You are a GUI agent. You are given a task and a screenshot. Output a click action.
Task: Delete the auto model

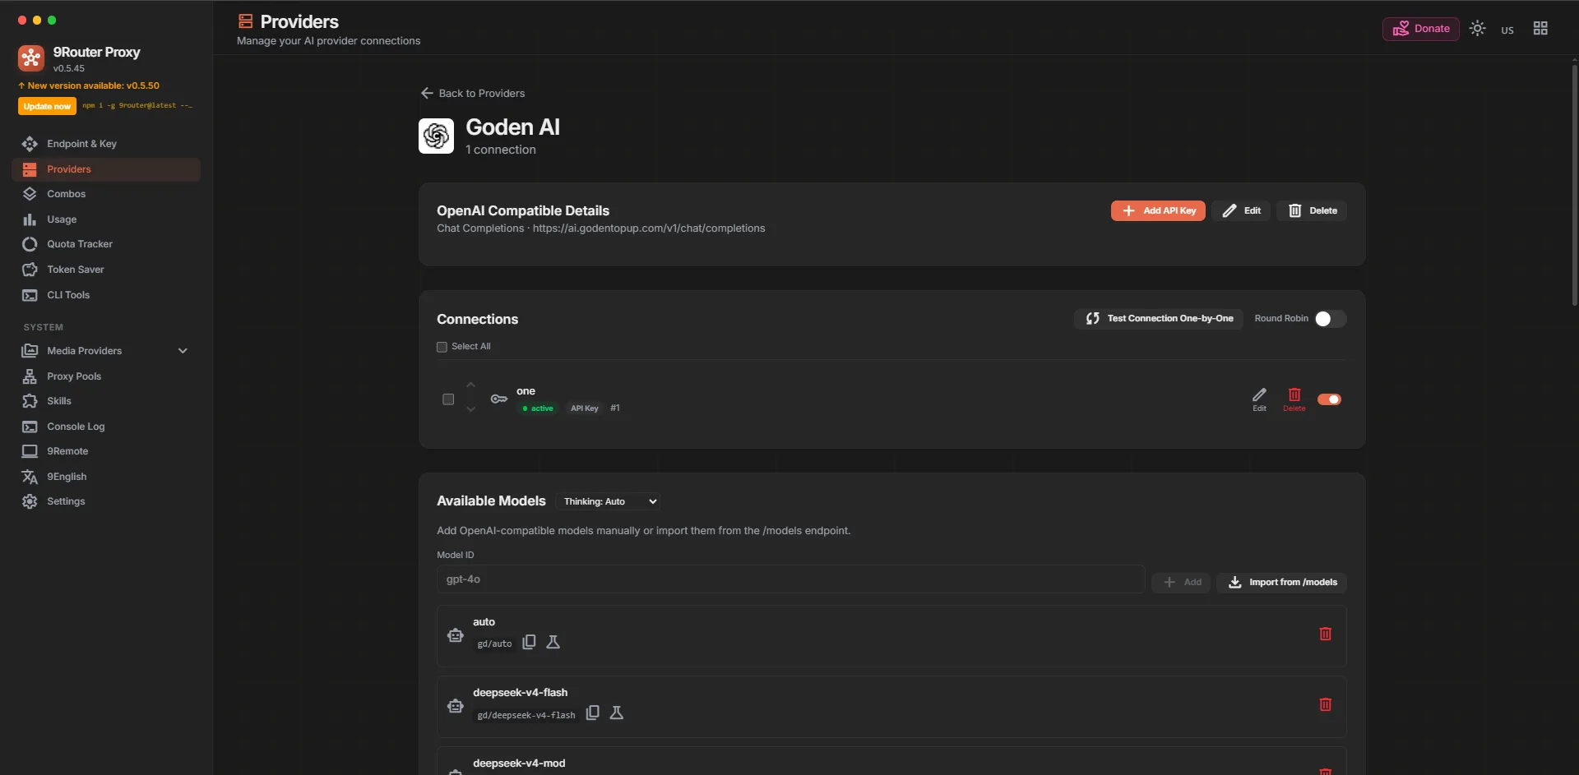pos(1326,634)
